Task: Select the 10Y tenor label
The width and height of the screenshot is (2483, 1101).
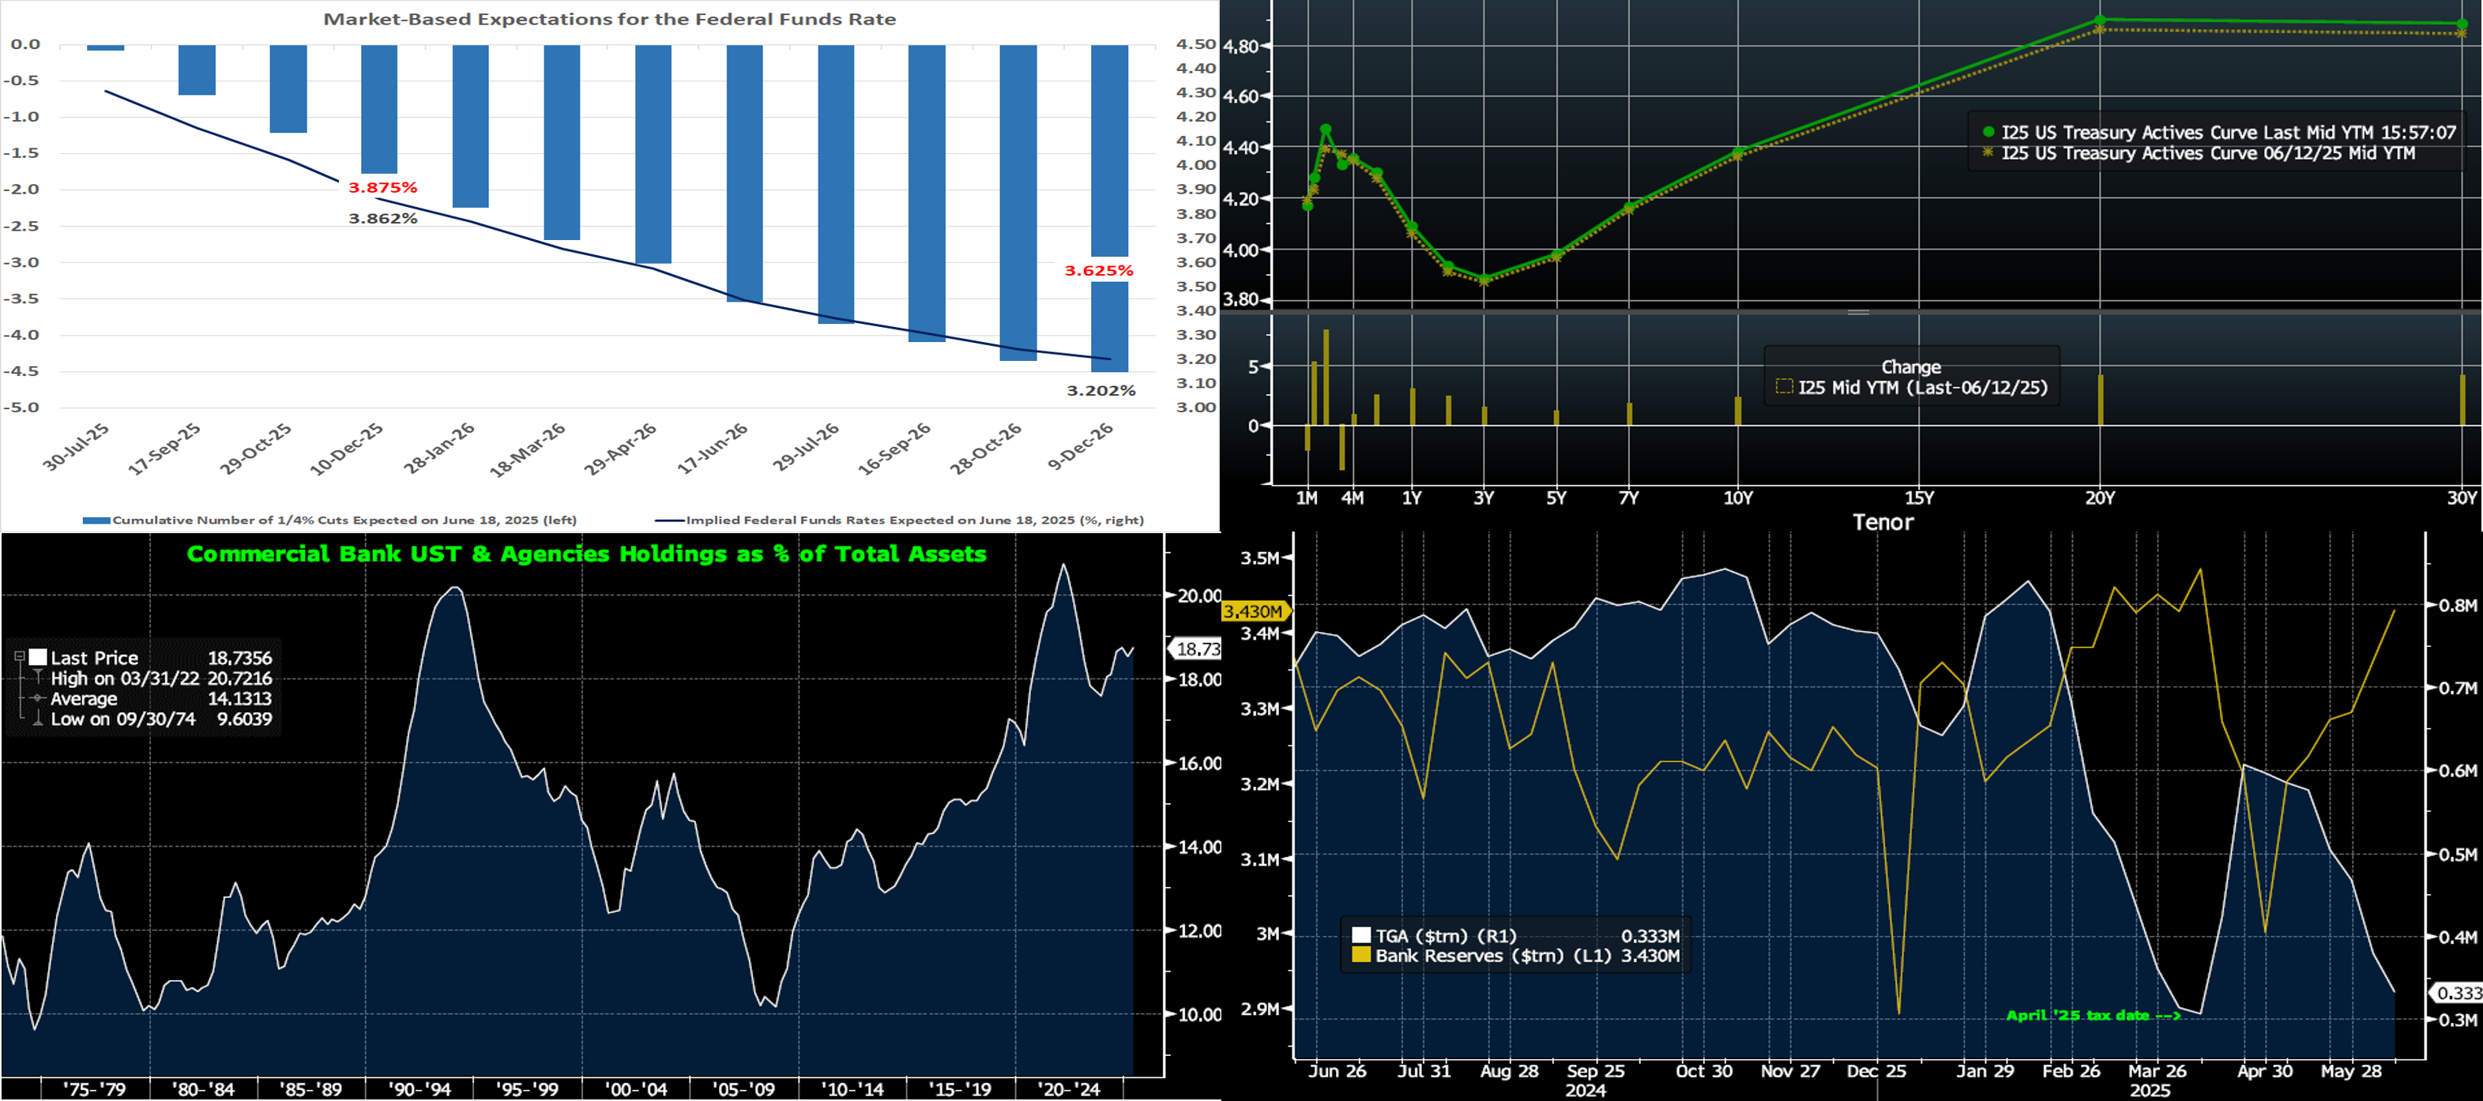Action: point(1738,498)
